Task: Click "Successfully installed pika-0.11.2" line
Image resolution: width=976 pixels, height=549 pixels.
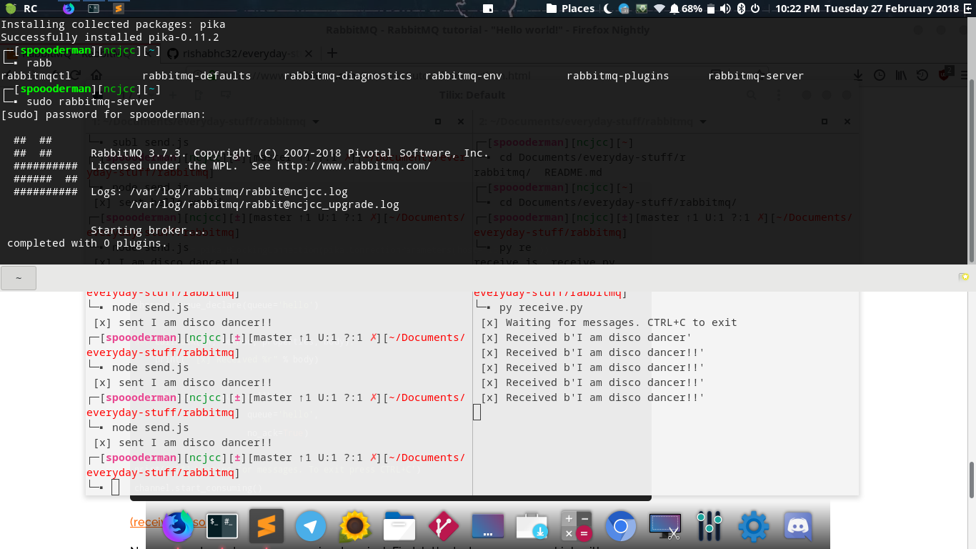Action: pos(110,37)
